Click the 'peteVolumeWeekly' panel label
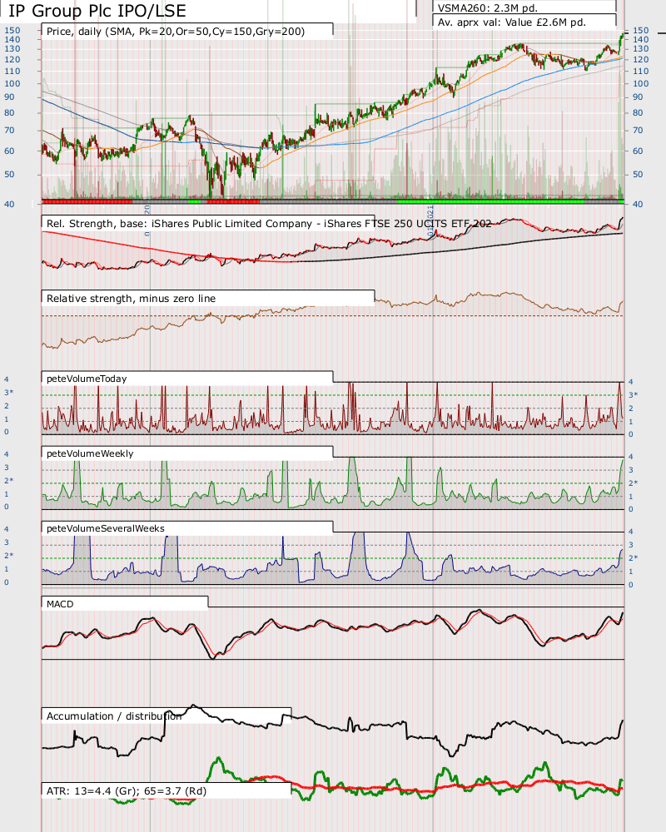Screen dimensions: 666x832 [x=90, y=453]
